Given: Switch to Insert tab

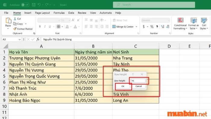Looking at the screenshot, I should [28, 13].
